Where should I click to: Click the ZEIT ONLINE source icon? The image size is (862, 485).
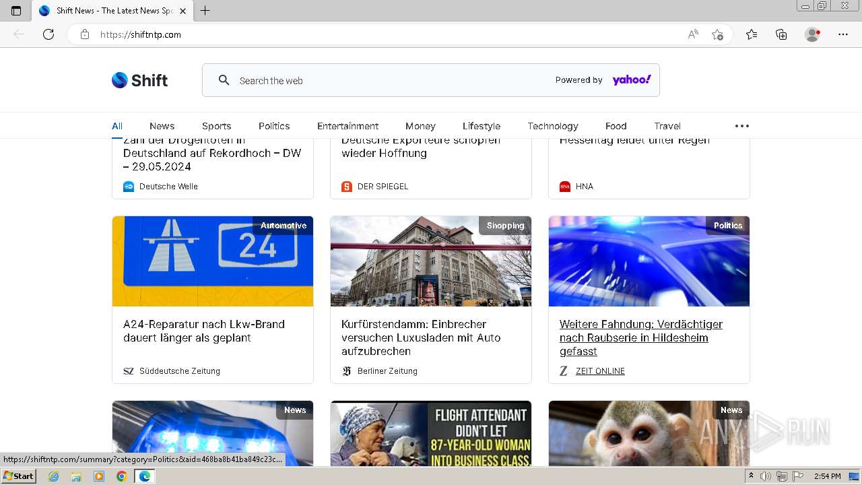point(564,371)
